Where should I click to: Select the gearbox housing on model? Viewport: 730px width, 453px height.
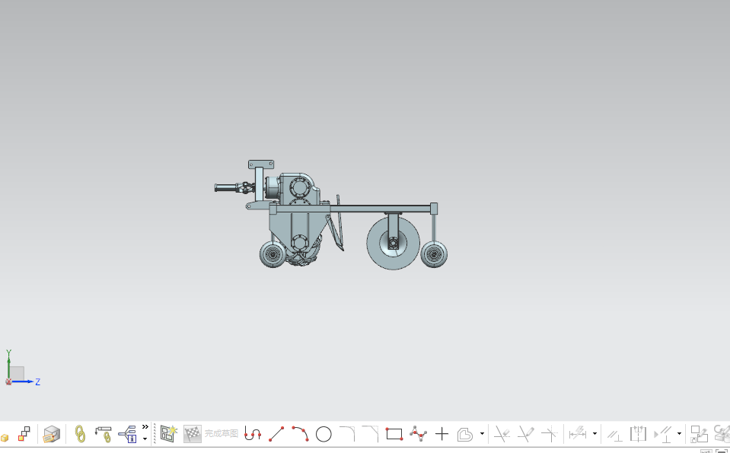pyautogui.click(x=299, y=187)
